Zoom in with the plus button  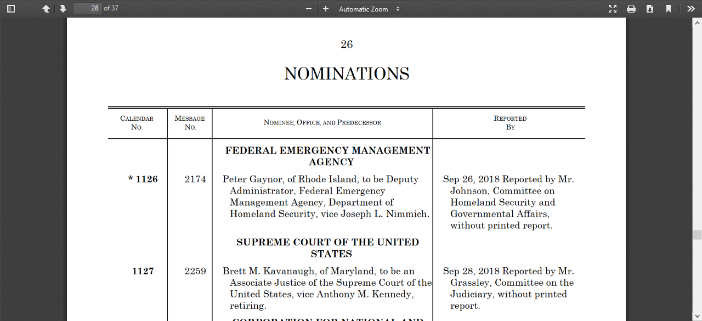[326, 9]
